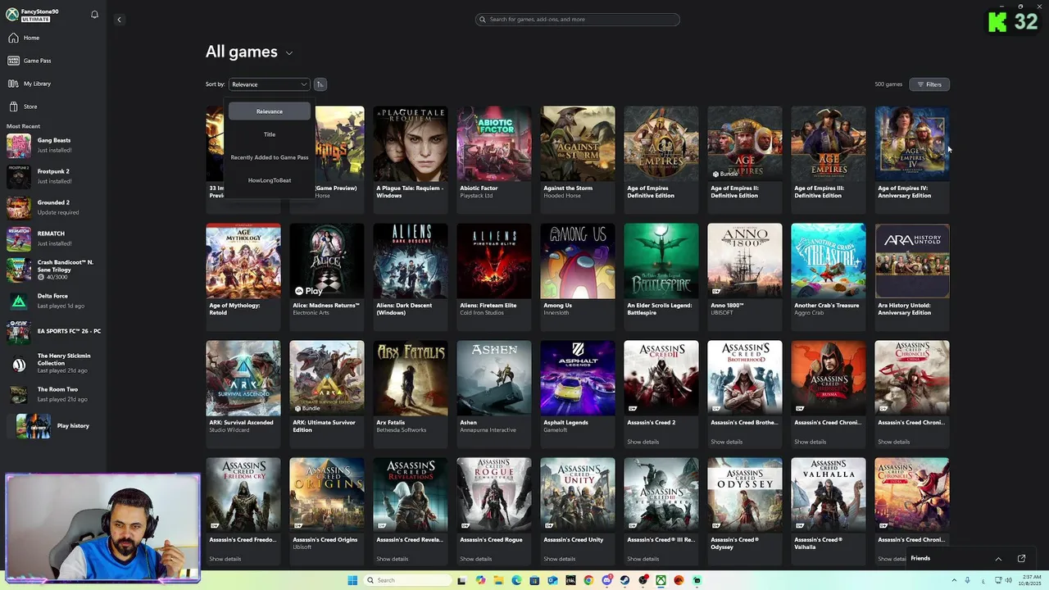Show hidden system tray icons
The image size is (1049, 590).
click(954, 580)
